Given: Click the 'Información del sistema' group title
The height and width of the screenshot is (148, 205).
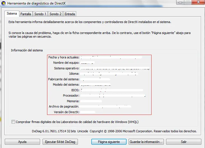Looking at the screenshot, I should [x=27, y=50].
